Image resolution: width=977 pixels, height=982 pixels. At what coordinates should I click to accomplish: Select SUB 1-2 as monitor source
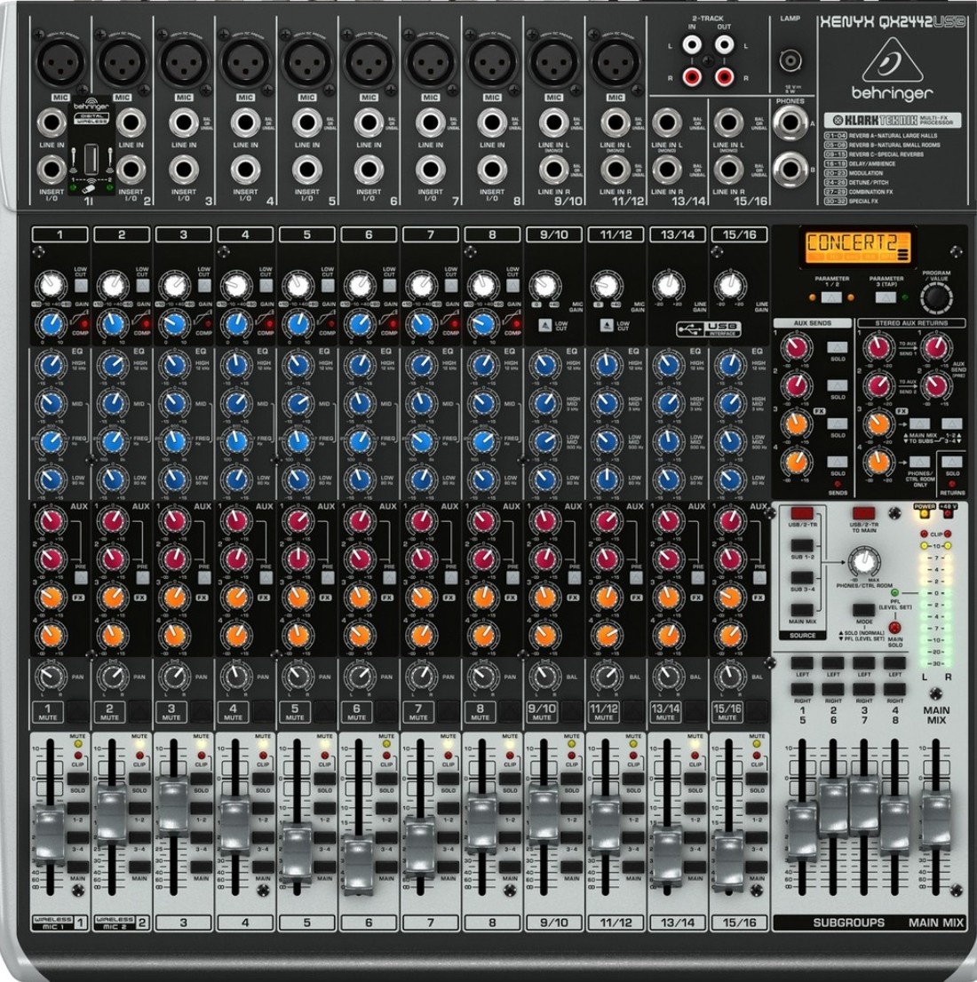pyautogui.click(x=802, y=545)
